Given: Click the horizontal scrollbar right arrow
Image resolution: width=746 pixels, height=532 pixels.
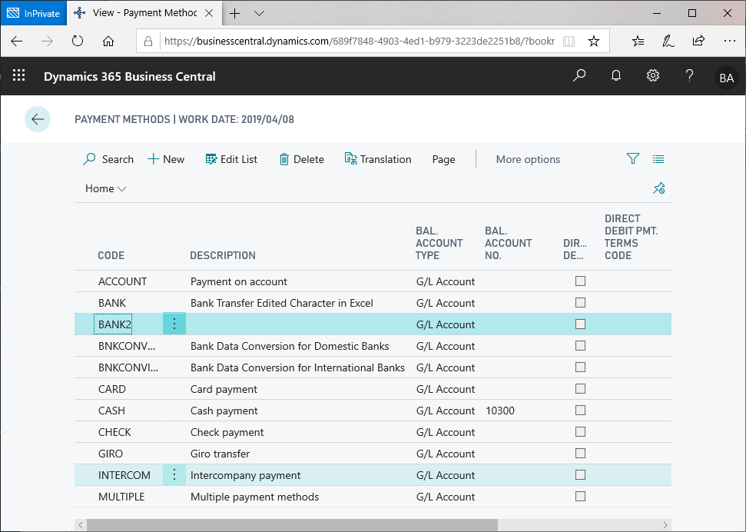Looking at the screenshot, I should pos(665,525).
